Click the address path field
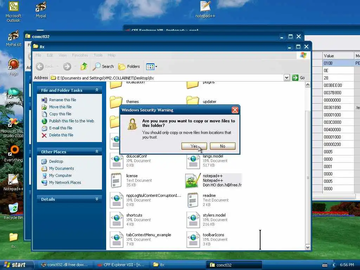This screenshot has height=270, width=360. pyautogui.click(x=167, y=78)
